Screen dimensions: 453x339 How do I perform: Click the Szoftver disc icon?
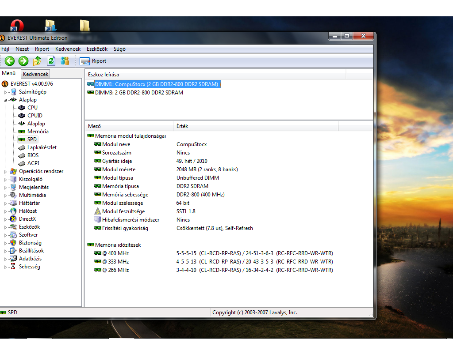[x=13, y=235]
